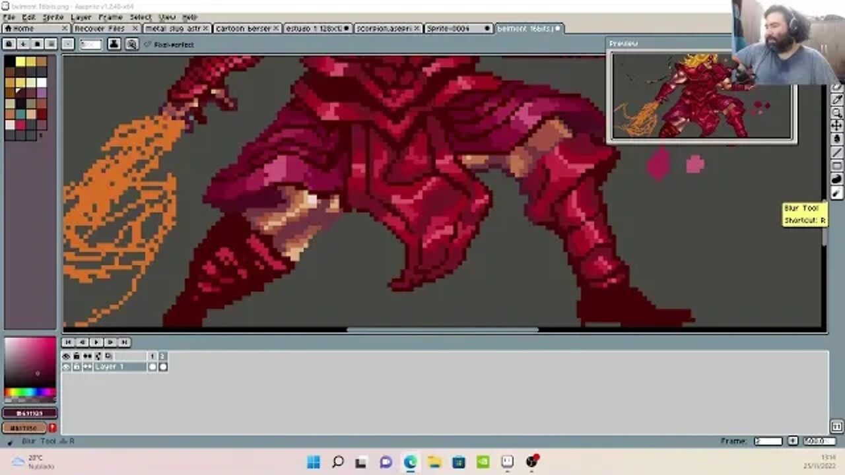Hide Layer 1 with its eye icon
This screenshot has height=475, width=845.
[x=66, y=367]
